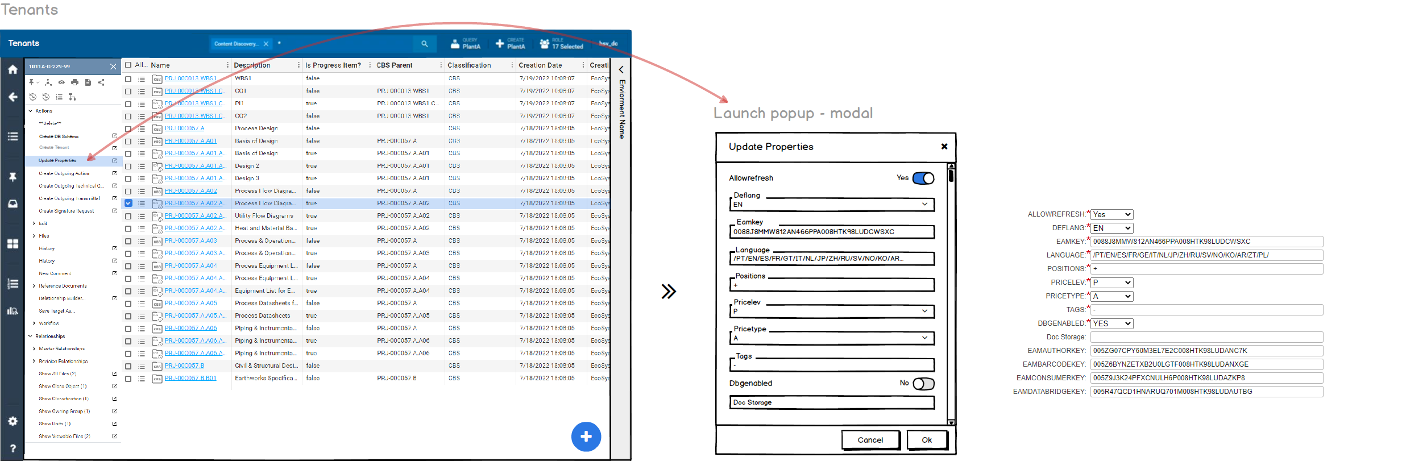Expand the Master Relationships node
1406x461 pixels.
point(34,348)
